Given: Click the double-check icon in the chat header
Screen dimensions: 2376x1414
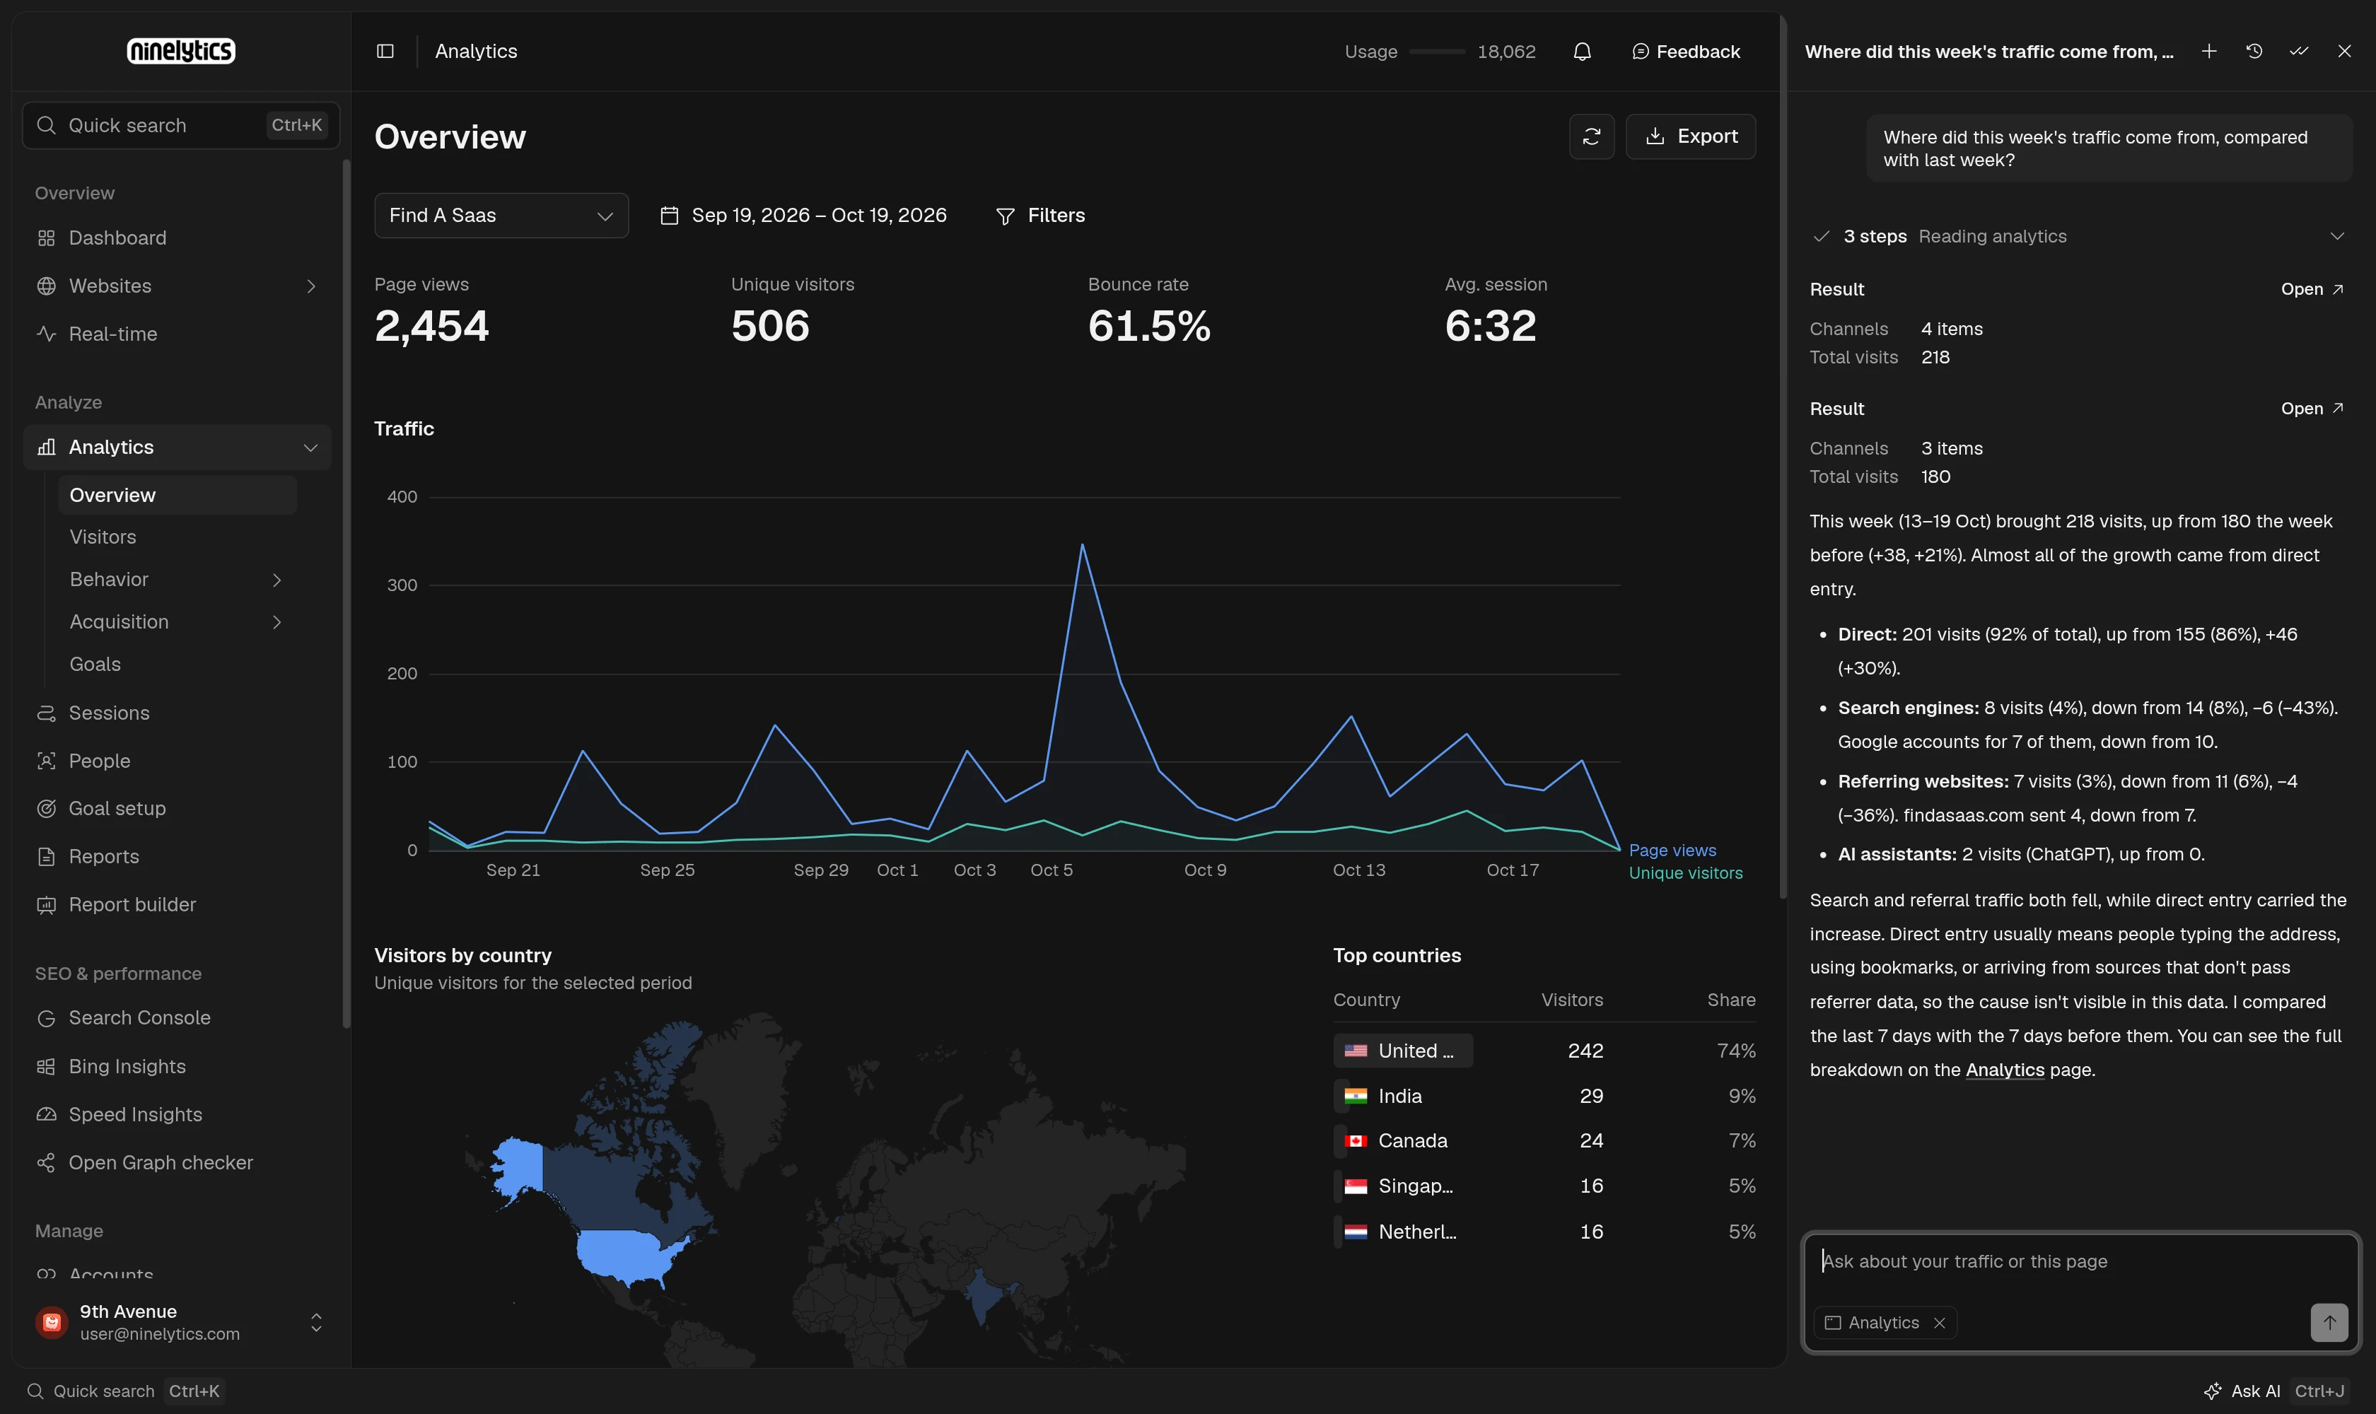Looking at the screenshot, I should click(2299, 52).
